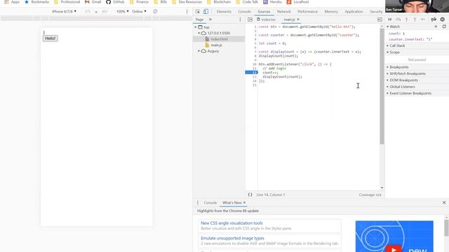The width and height of the screenshot is (449, 252).
Task: Open device toolbar more options menu
Action: tap(187, 11)
